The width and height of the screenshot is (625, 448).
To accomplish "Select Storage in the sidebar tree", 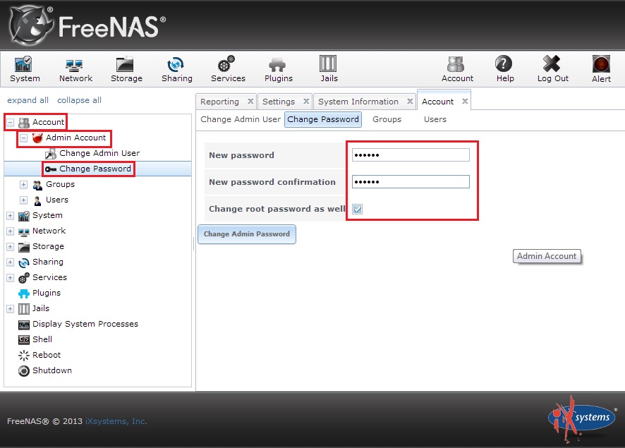I will [x=41, y=247].
